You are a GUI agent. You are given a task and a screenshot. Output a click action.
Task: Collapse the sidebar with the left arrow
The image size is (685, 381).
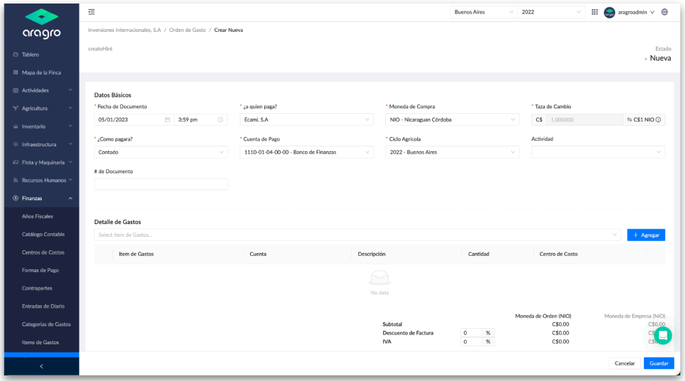42,366
